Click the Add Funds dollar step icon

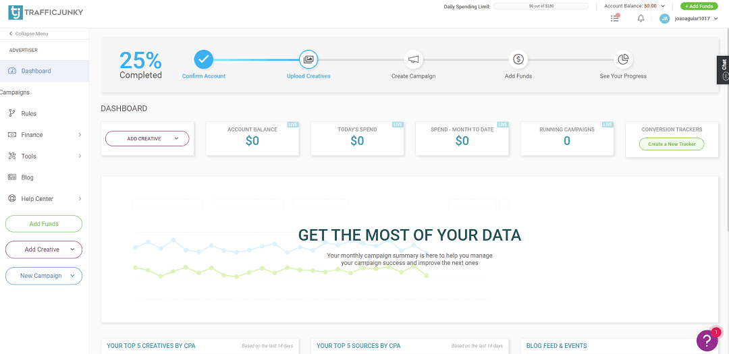(518, 59)
